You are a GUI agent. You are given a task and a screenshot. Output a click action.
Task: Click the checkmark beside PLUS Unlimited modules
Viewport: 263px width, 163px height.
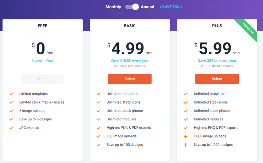(186, 119)
